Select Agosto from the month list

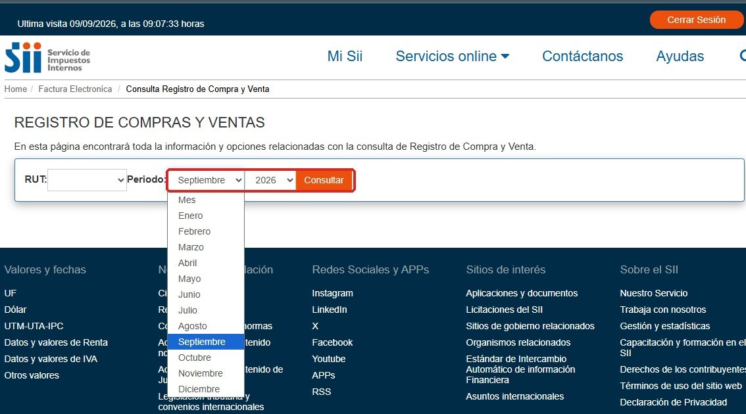click(206, 326)
